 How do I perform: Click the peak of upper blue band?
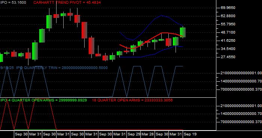(161, 16)
